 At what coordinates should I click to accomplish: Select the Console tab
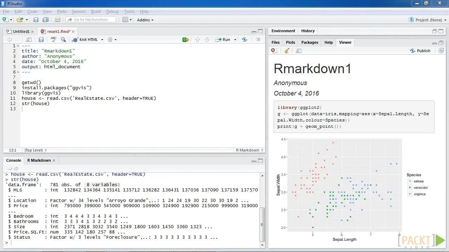(x=14, y=160)
